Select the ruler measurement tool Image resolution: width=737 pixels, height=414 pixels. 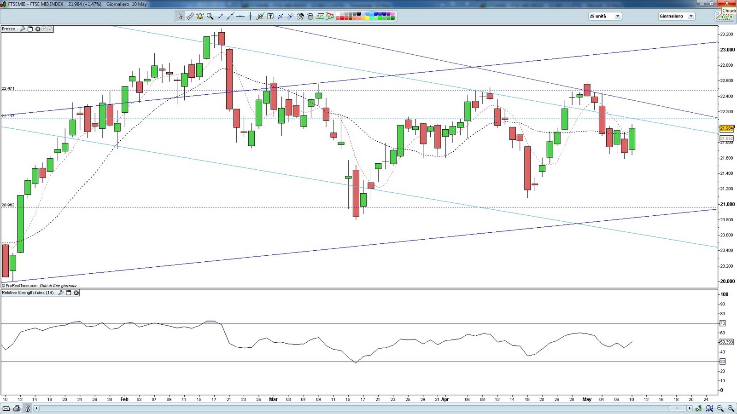tap(190, 16)
